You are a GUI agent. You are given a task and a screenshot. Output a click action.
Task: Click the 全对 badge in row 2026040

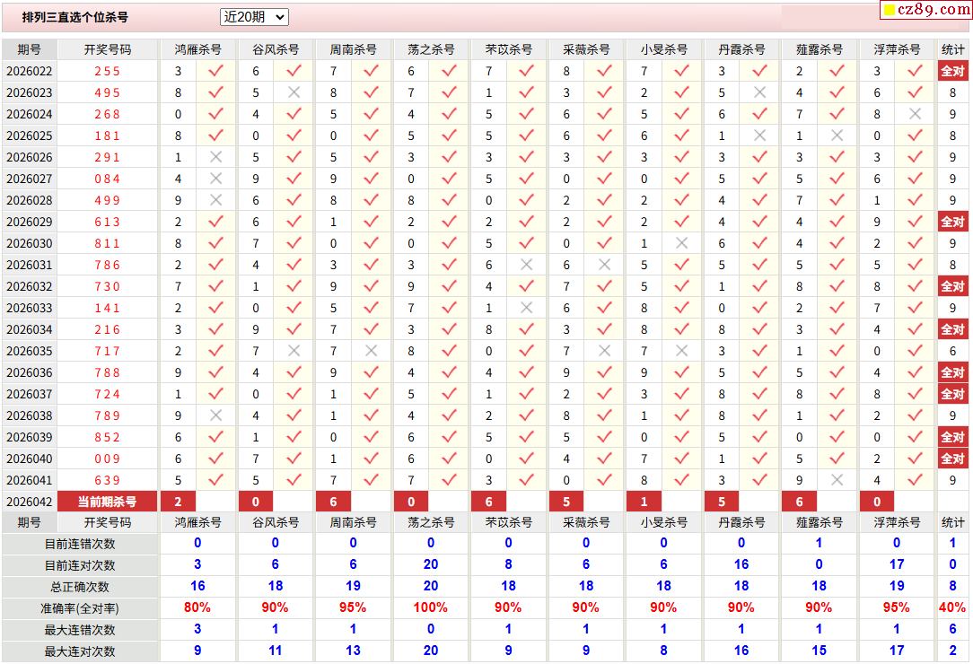pos(952,459)
